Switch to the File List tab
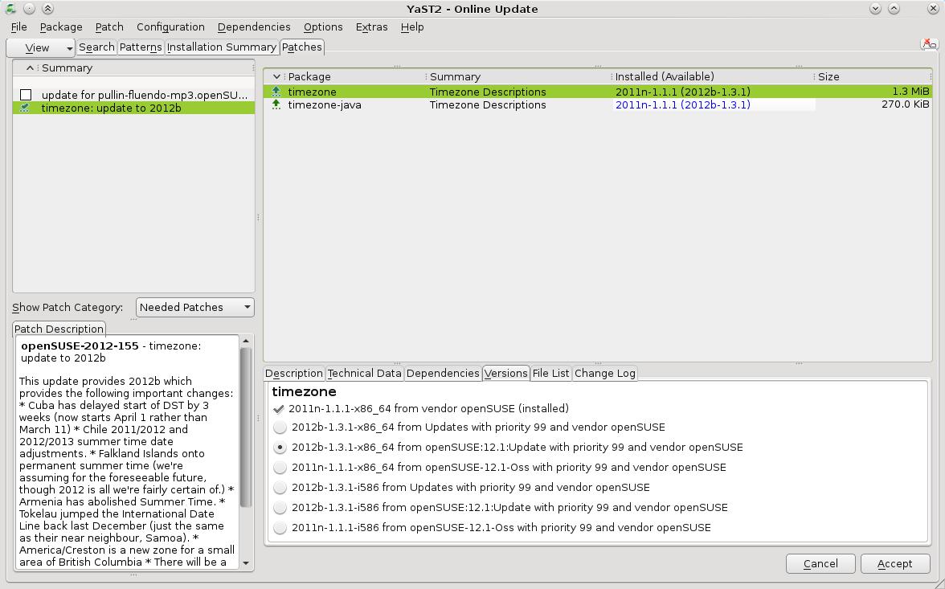945x589 pixels. 550,373
